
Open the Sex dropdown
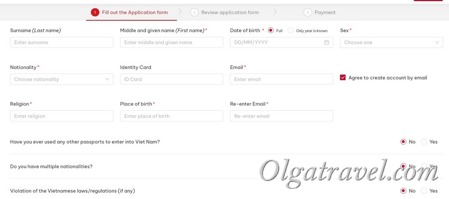point(391,43)
